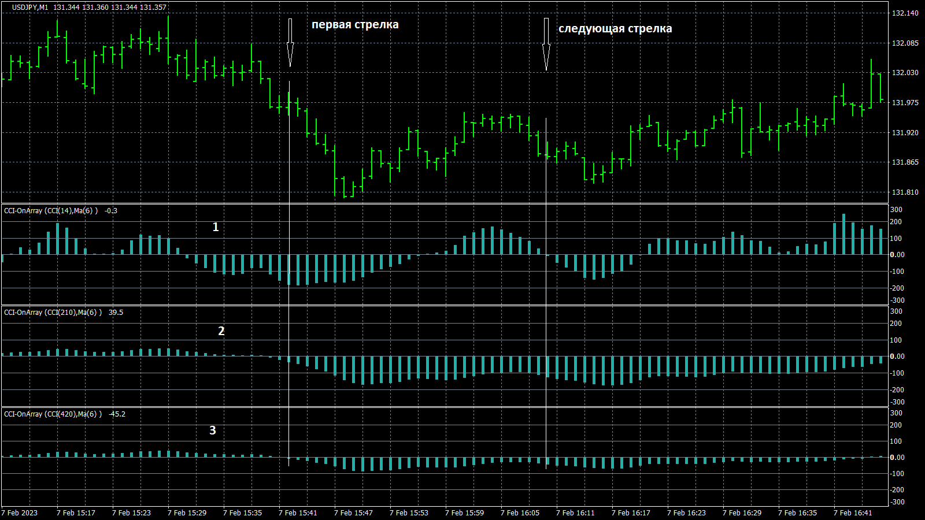The image size is (925, 520).
Task: Click the 7 Feb 15:17 time label
Action: click(x=76, y=513)
